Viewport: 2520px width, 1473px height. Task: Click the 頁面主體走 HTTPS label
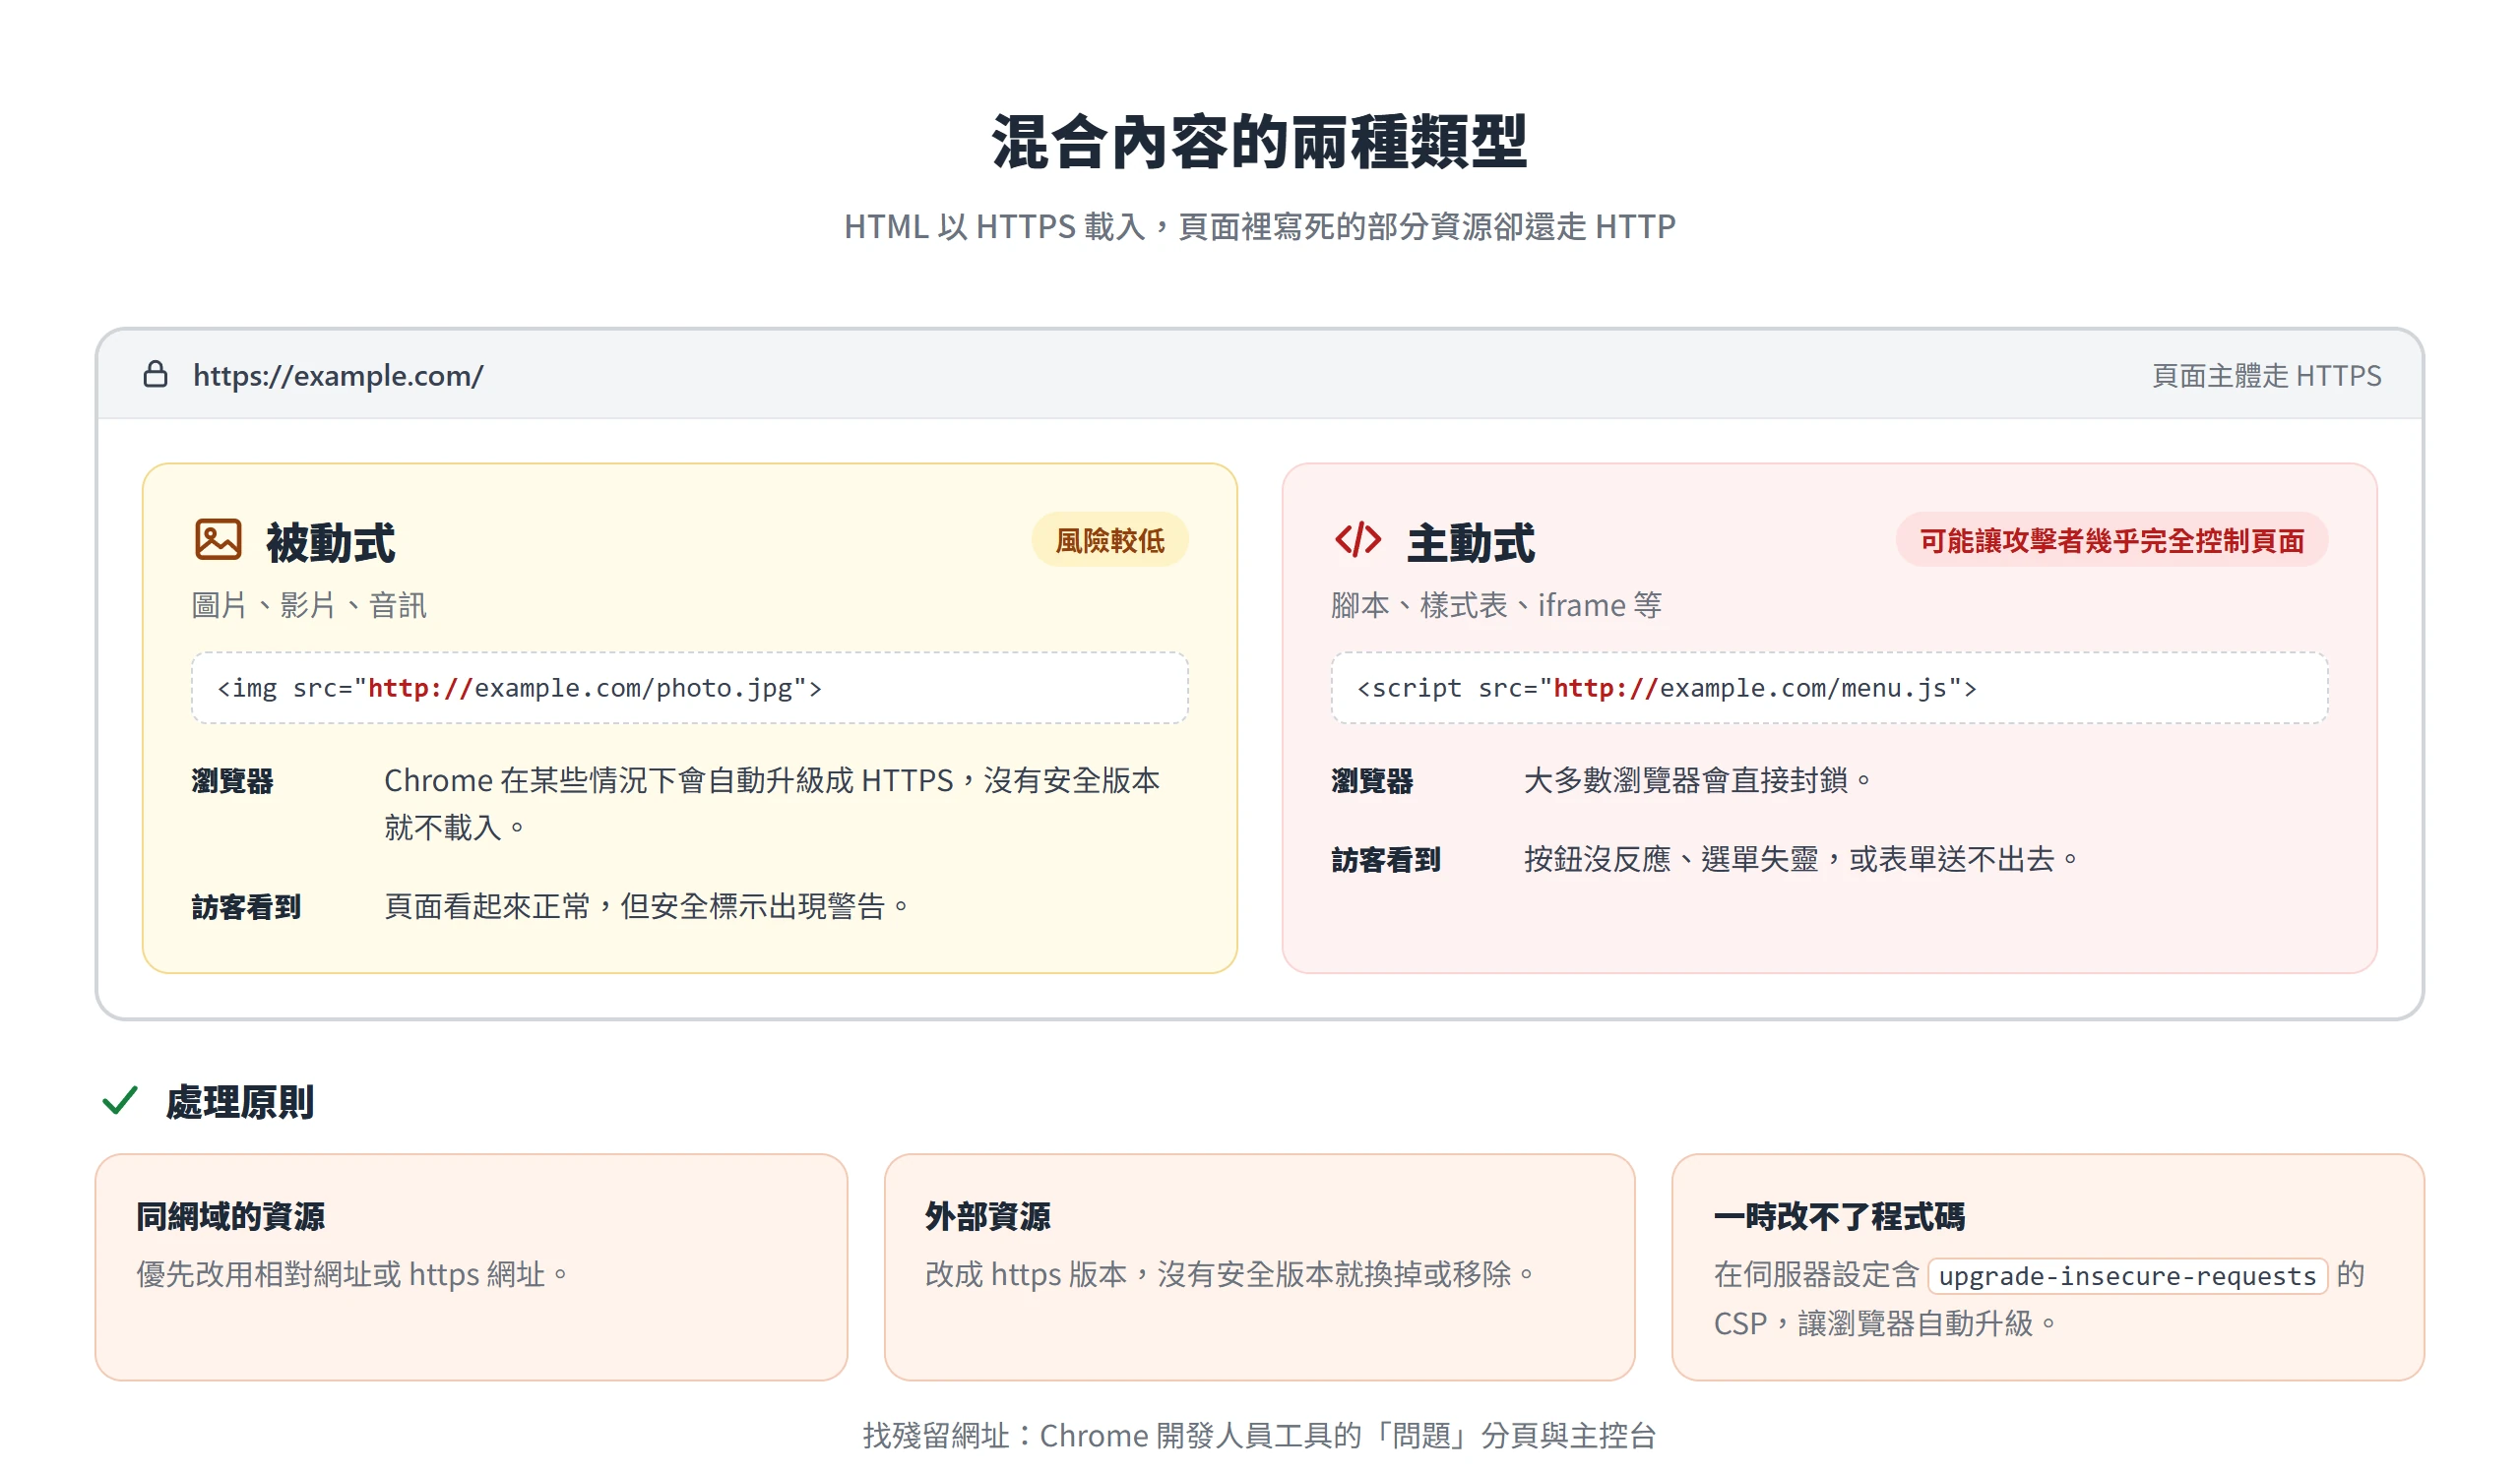point(2266,376)
